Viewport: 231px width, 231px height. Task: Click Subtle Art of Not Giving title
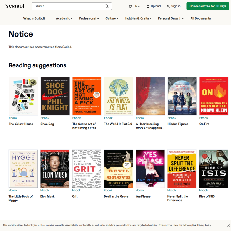(x=84, y=126)
